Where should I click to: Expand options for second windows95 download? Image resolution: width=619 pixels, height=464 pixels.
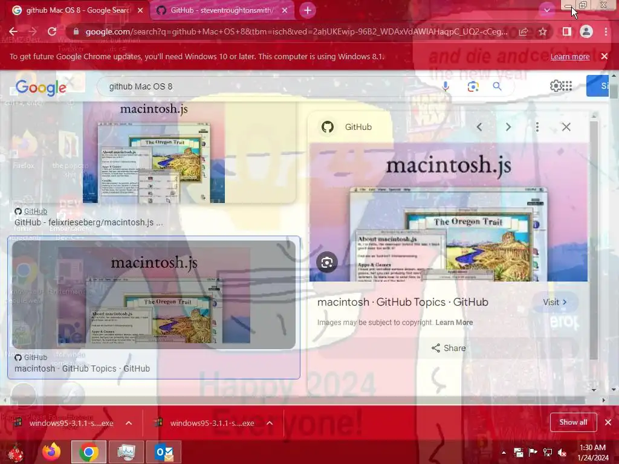pos(270,423)
